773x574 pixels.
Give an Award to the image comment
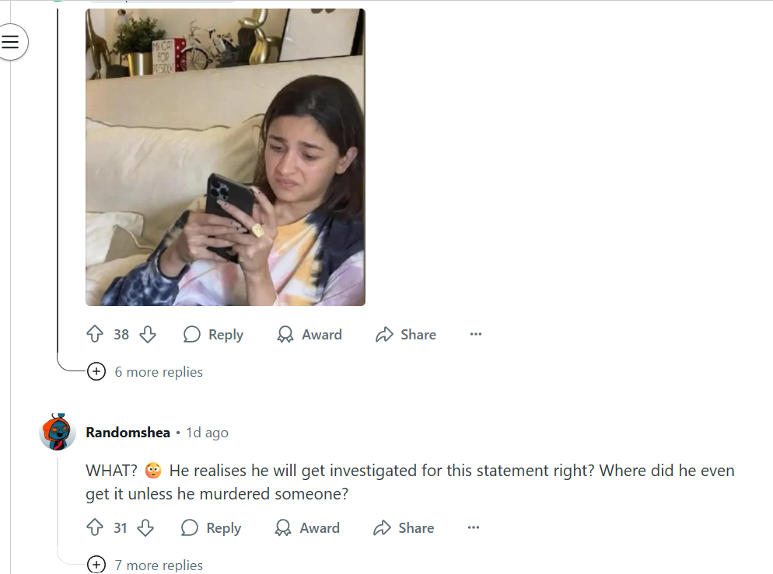[x=310, y=335]
